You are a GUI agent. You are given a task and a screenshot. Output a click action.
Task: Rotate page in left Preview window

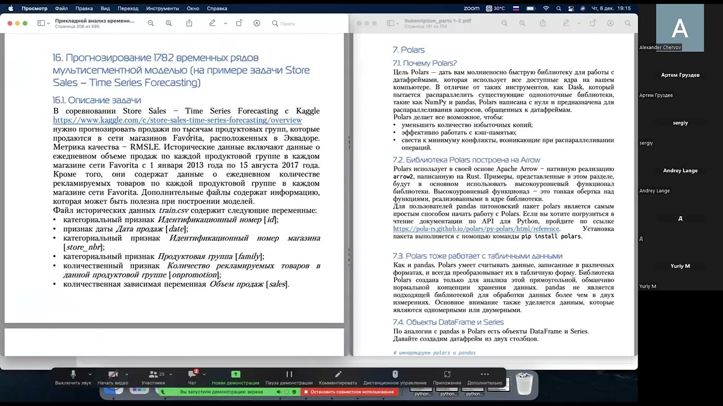pyautogui.click(x=239, y=23)
